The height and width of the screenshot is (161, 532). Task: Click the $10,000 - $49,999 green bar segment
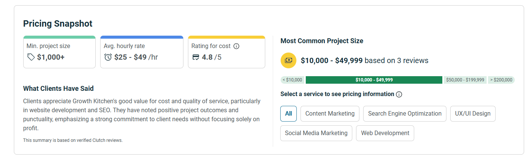(x=374, y=80)
